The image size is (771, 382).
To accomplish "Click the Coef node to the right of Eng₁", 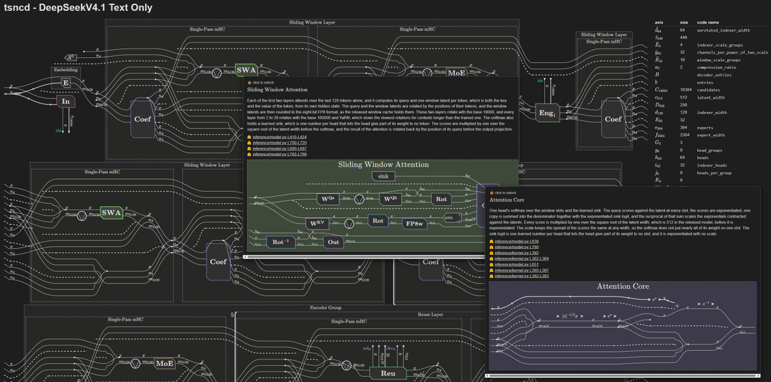I will coord(612,119).
